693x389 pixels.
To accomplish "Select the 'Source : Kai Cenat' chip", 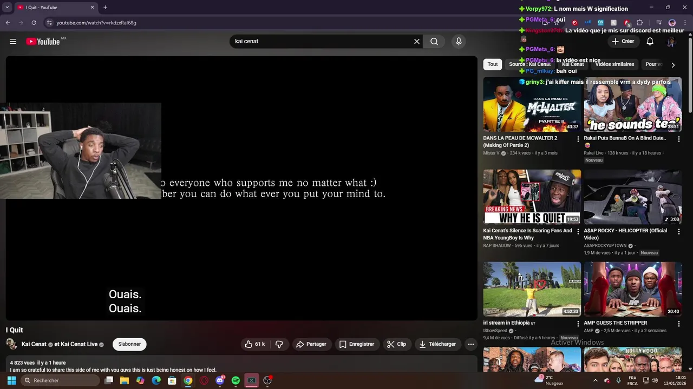I will click(x=529, y=64).
